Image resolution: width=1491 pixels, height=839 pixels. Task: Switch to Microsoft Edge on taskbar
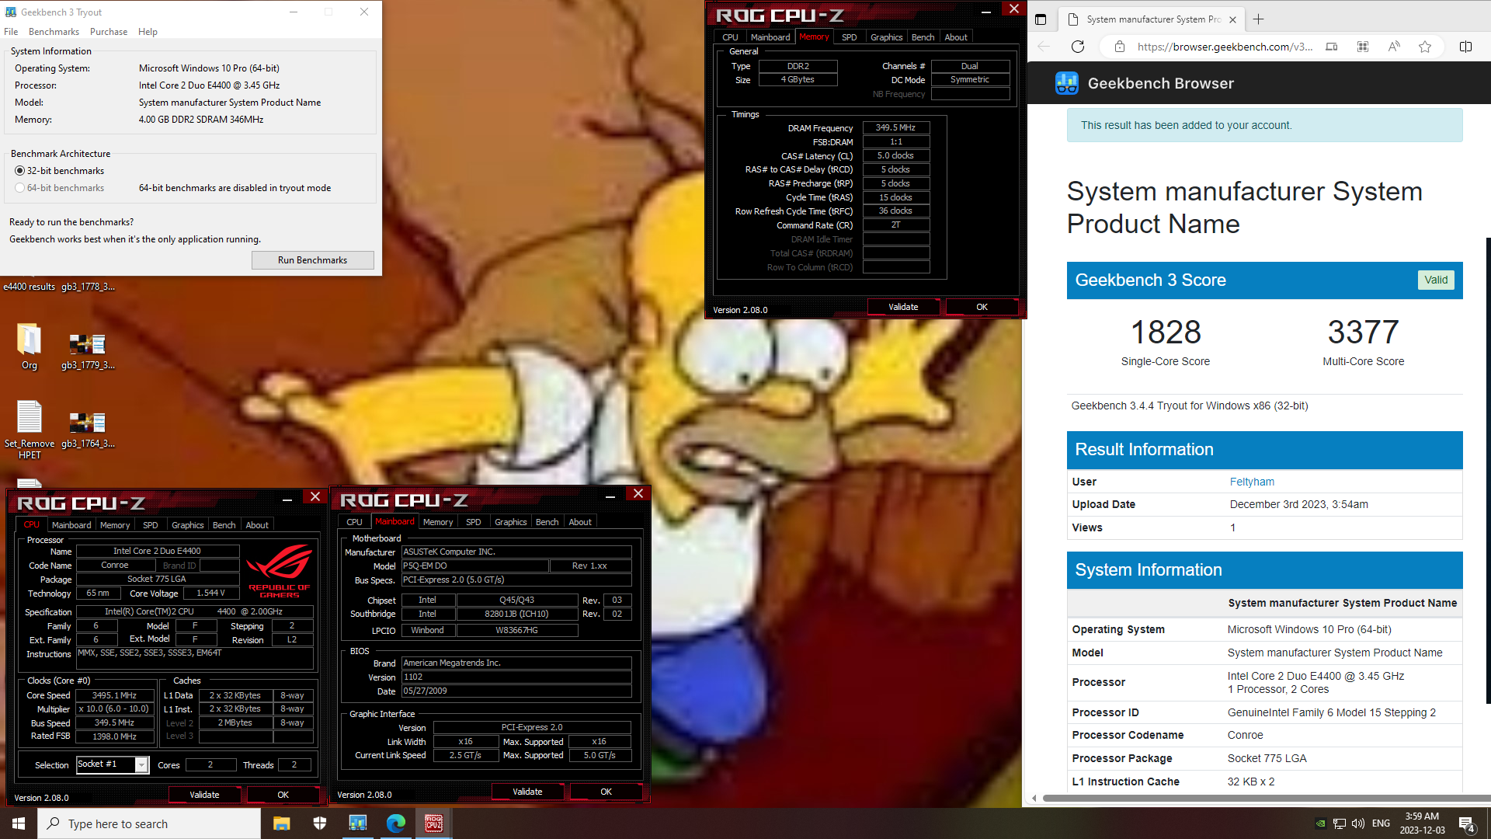(395, 823)
